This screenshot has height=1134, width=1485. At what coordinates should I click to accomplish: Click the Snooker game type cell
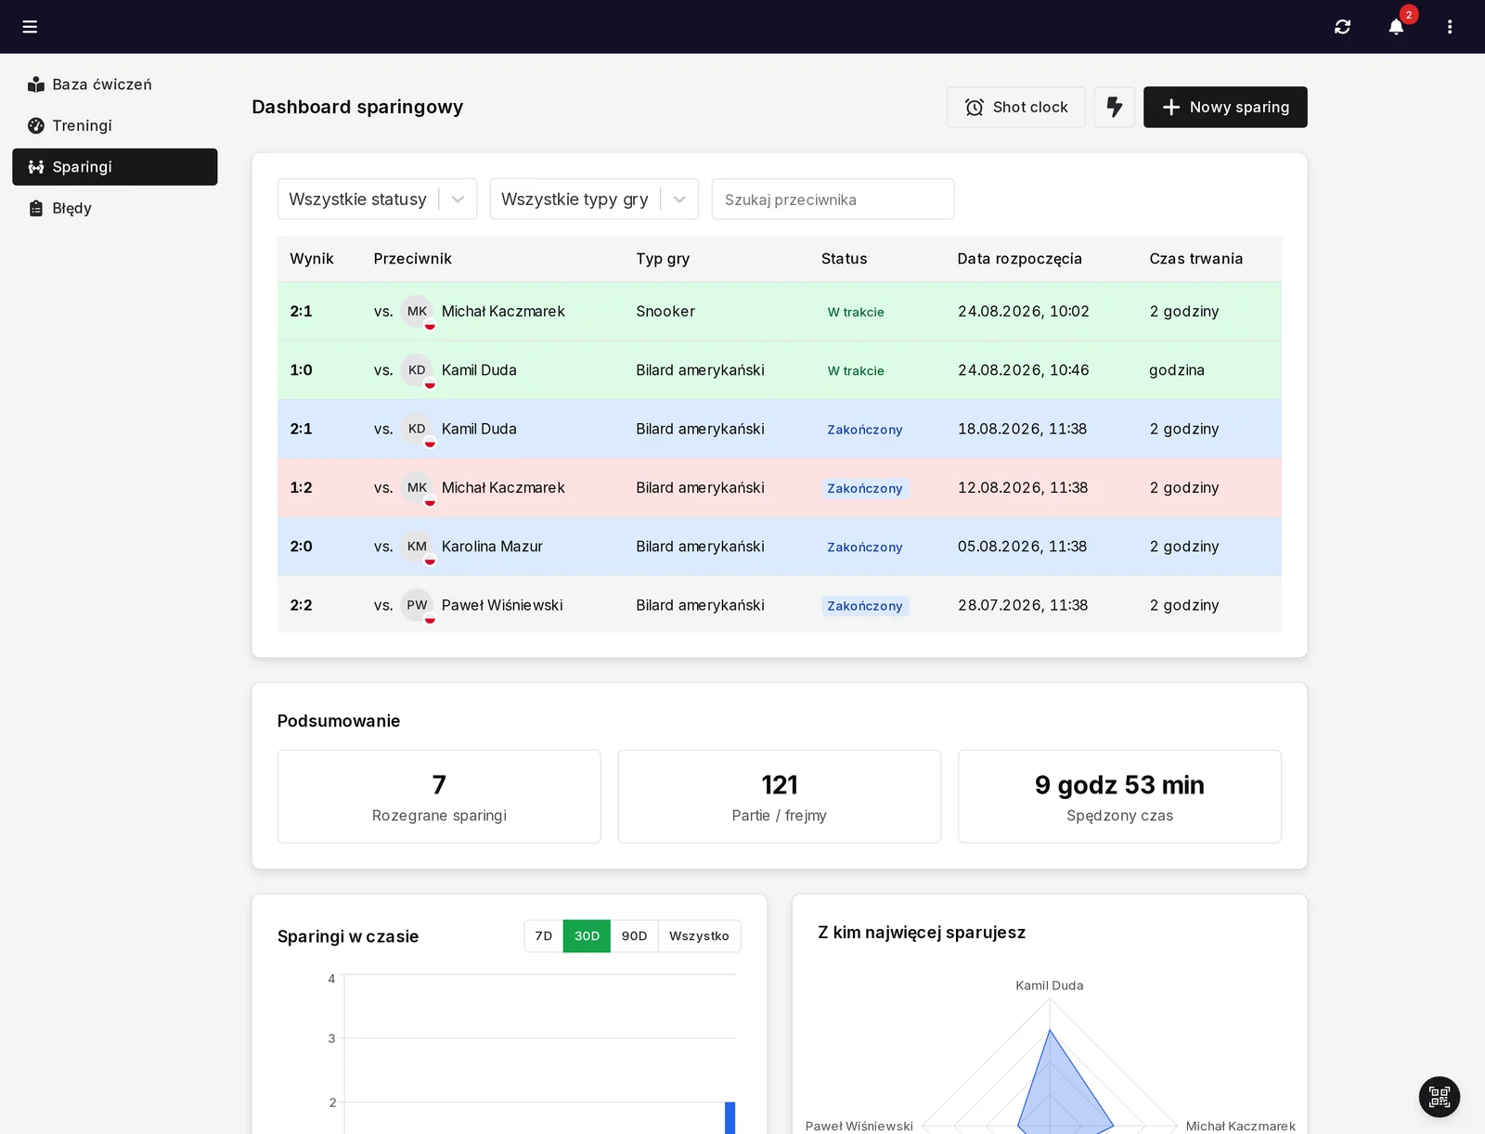pos(665,312)
